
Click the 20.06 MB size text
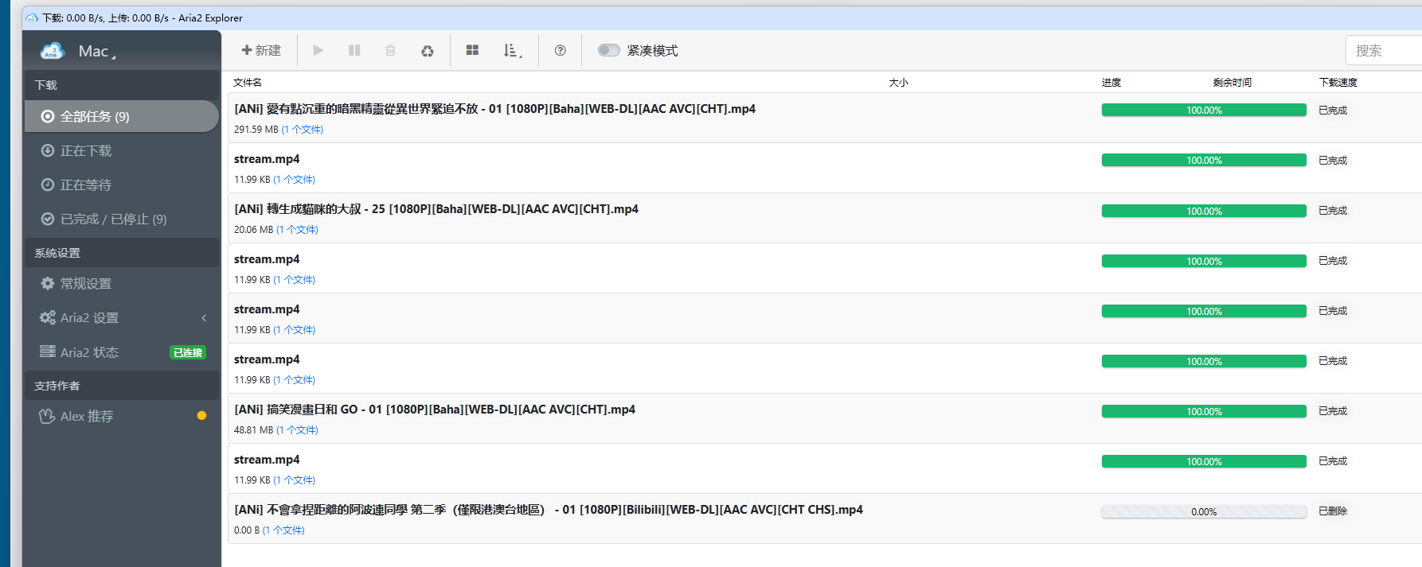click(254, 230)
